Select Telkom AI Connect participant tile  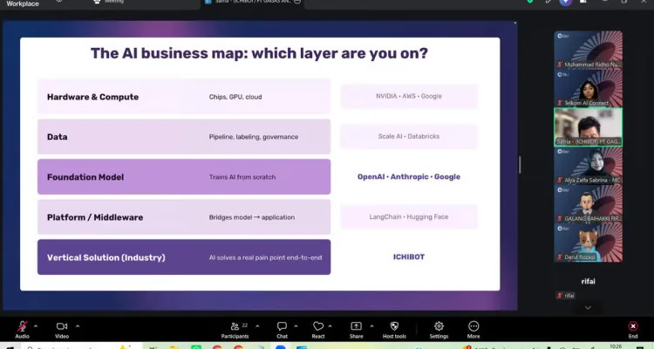coord(588,88)
